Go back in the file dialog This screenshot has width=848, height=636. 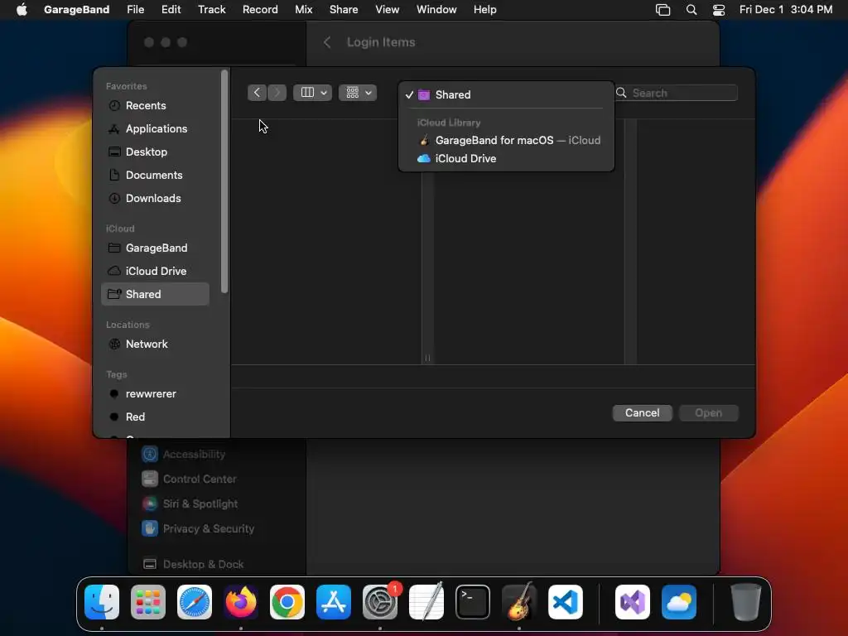[257, 93]
